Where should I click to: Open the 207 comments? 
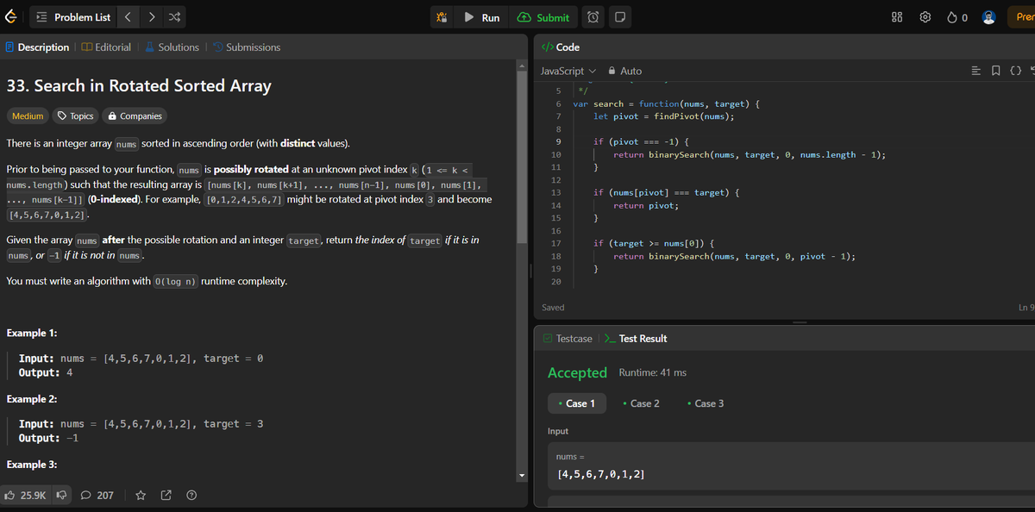click(x=97, y=496)
